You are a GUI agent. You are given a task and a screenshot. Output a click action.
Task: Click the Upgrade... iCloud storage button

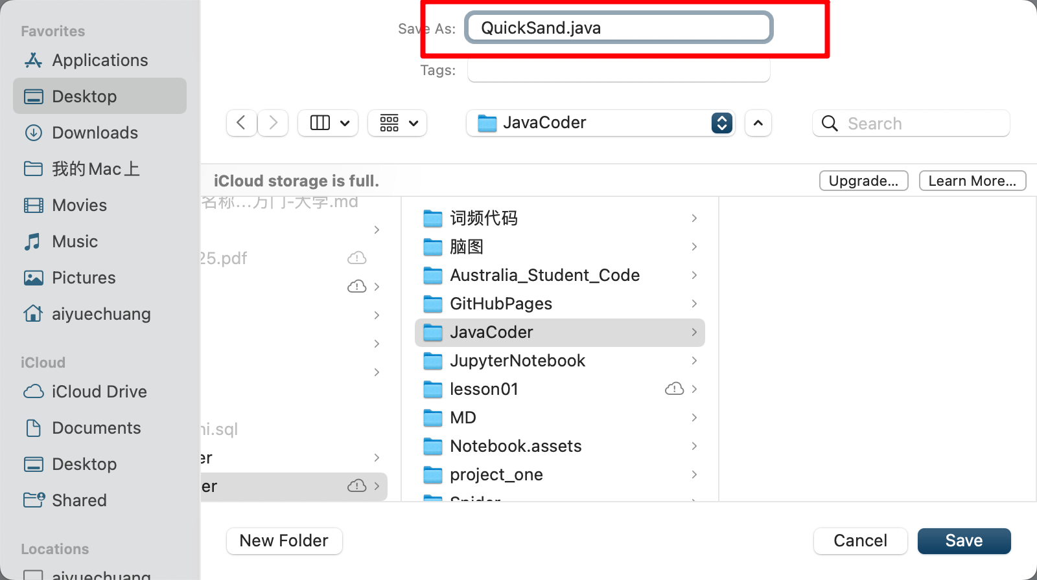pyautogui.click(x=864, y=181)
